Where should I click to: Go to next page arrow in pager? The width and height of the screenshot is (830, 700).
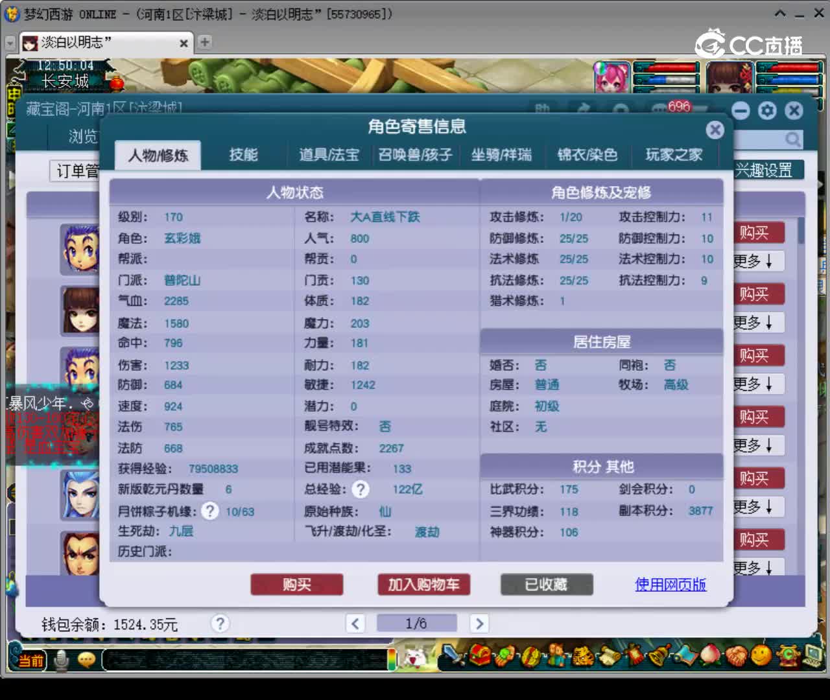click(x=479, y=624)
